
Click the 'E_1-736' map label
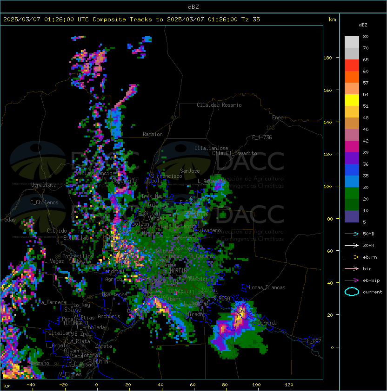tap(262, 137)
